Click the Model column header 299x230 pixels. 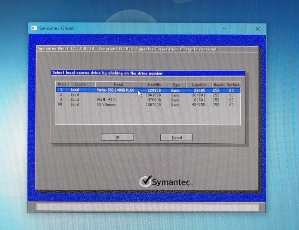118,85
